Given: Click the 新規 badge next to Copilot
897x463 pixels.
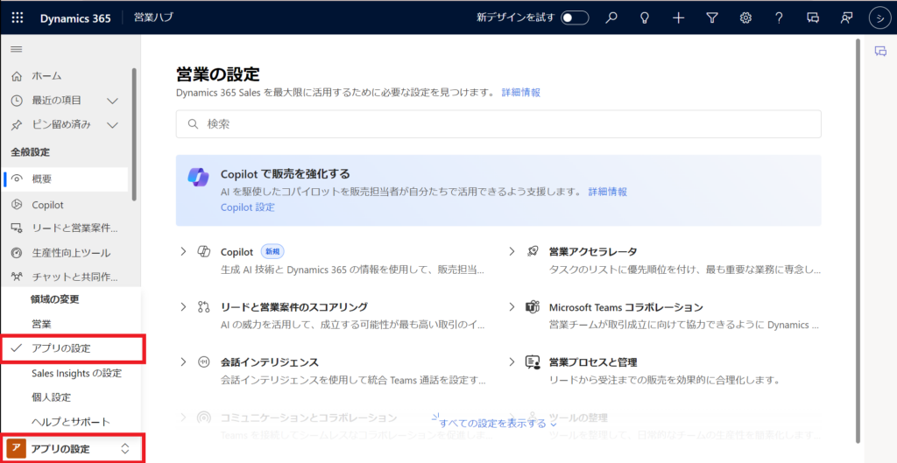Looking at the screenshot, I should [272, 251].
